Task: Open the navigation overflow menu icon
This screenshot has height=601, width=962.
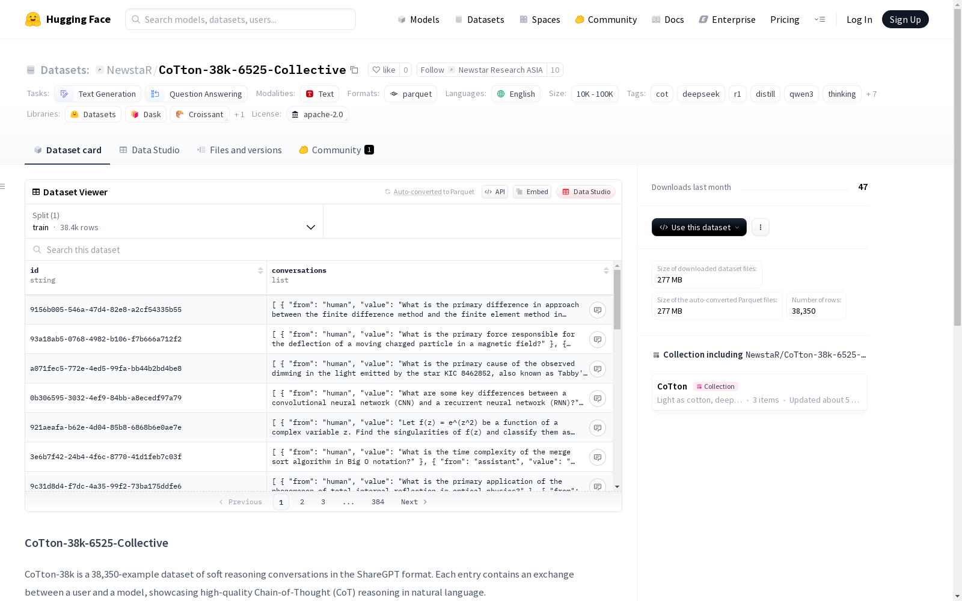Action: coord(820,19)
